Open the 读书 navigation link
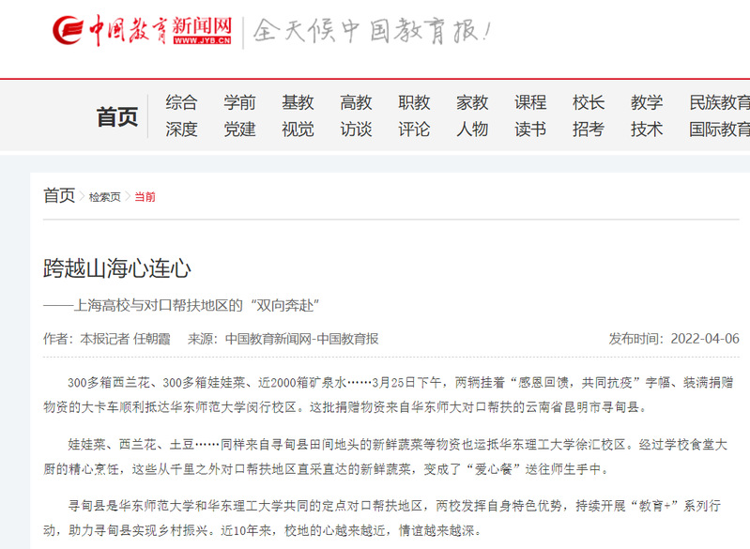Image resolution: width=750 pixels, height=549 pixels. click(530, 130)
